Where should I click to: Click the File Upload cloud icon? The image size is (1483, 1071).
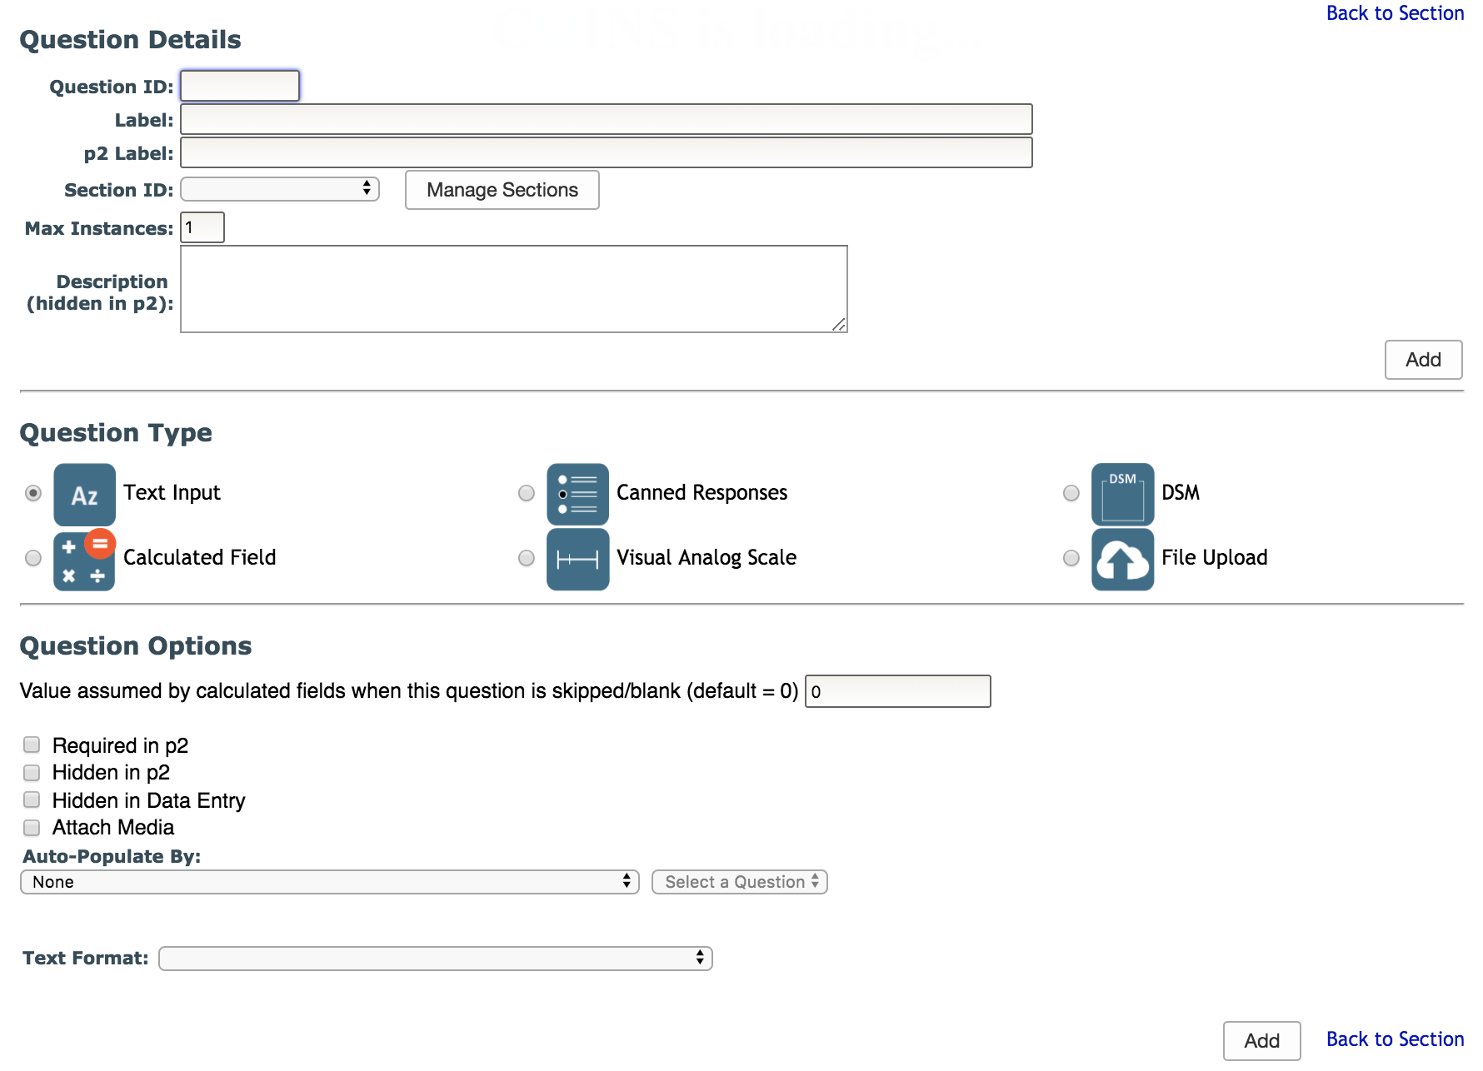click(1122, 559)
